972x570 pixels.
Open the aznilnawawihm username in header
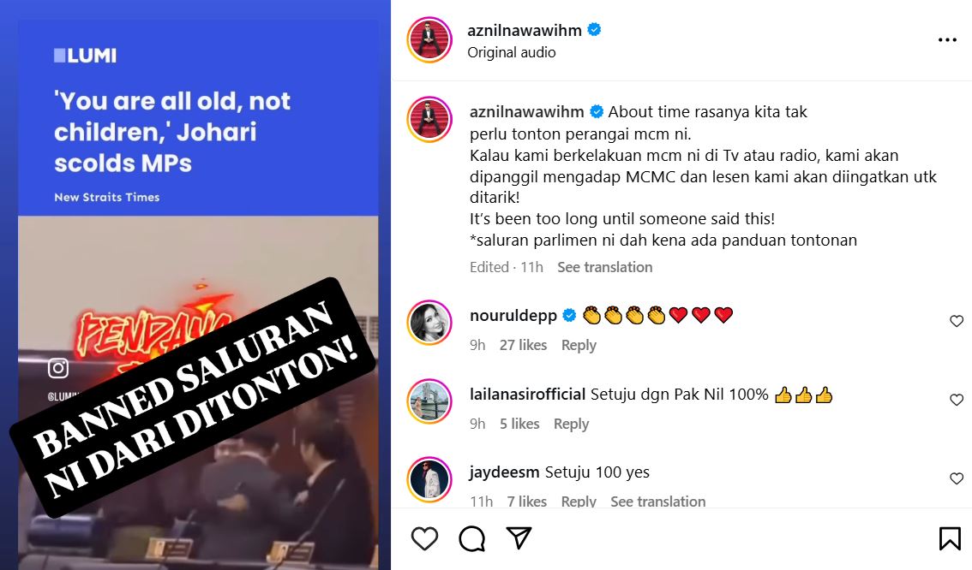click(525, 30)
